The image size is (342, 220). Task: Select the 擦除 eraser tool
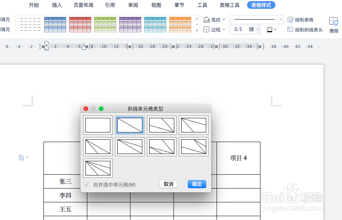(x=334, y=25)
